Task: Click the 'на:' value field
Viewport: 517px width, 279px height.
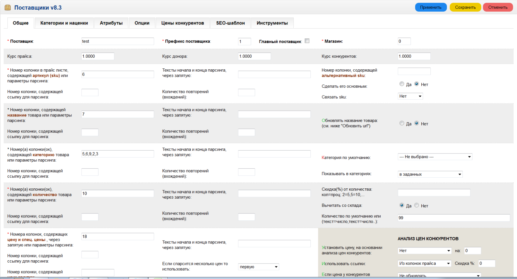Action: 473,251
